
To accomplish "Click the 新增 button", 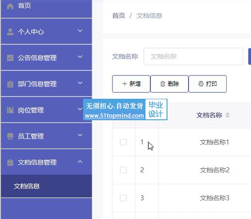I will 131,84.
